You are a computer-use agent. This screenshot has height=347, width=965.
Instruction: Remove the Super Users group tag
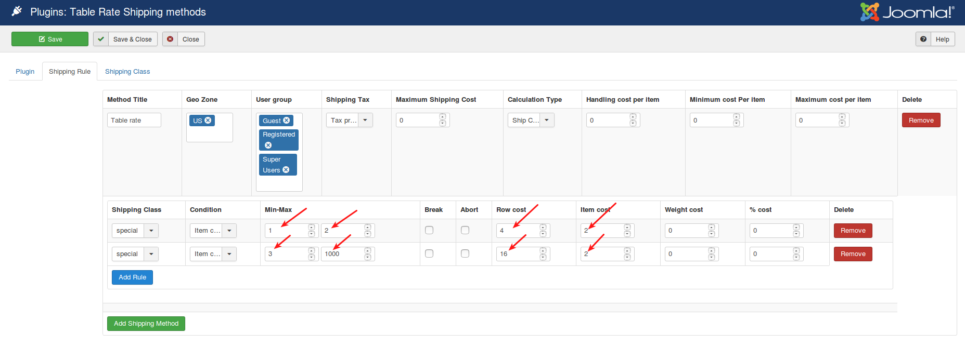click(x=286, y=170)
